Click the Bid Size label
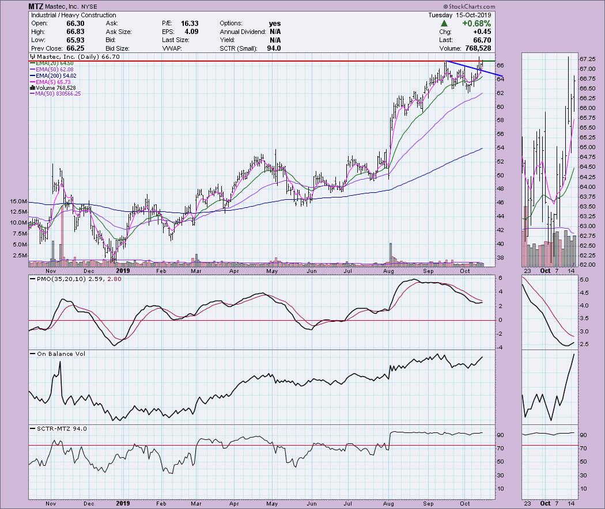Image resolution: width=605 pixels, height=509 pixels. click(x=118, y=48)
